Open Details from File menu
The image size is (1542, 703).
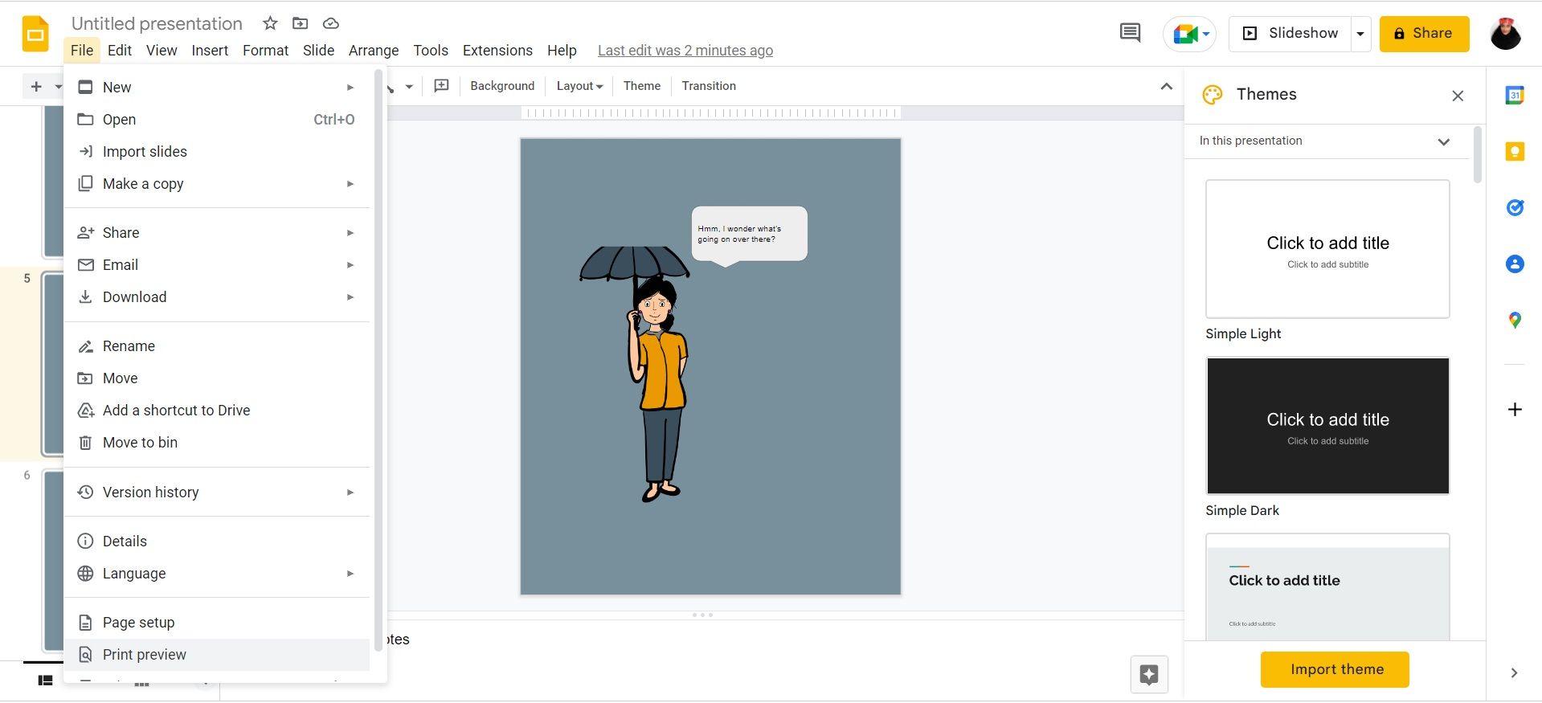coord(217,542)
